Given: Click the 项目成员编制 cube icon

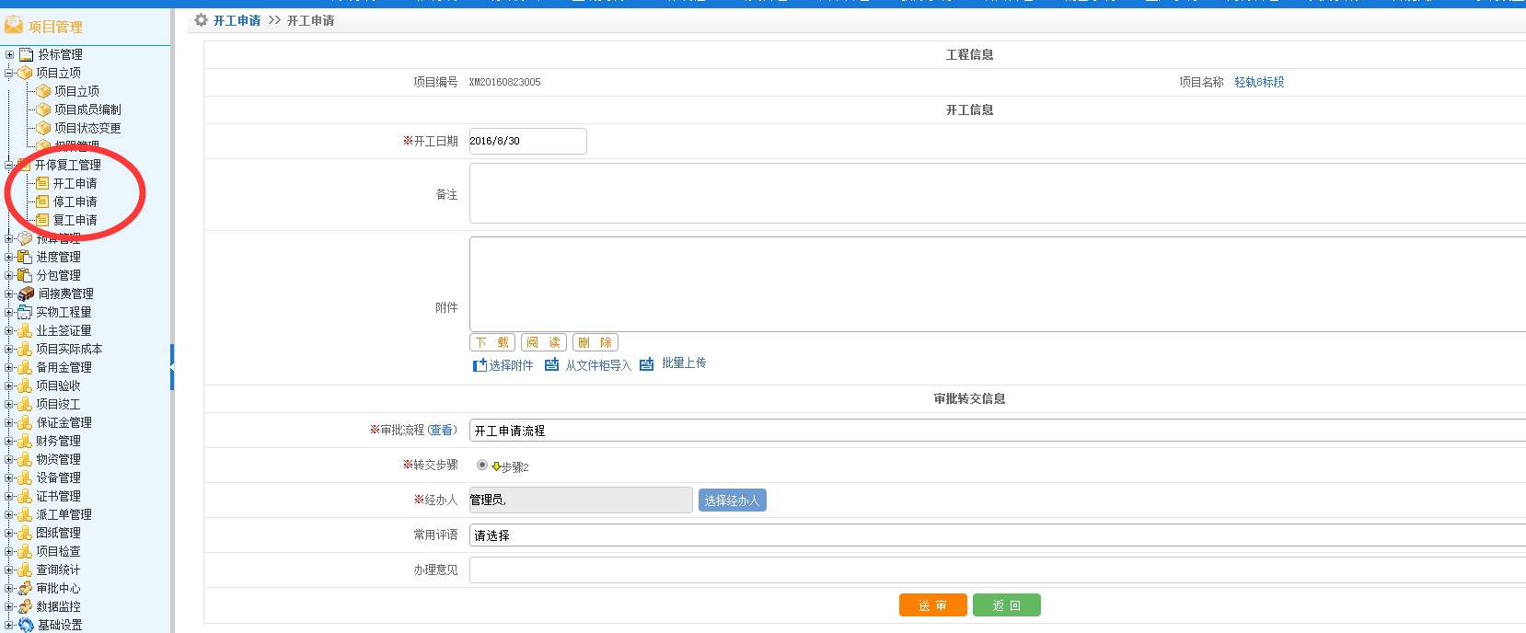Looking at the screenshot, I should (x=43, y=109).
